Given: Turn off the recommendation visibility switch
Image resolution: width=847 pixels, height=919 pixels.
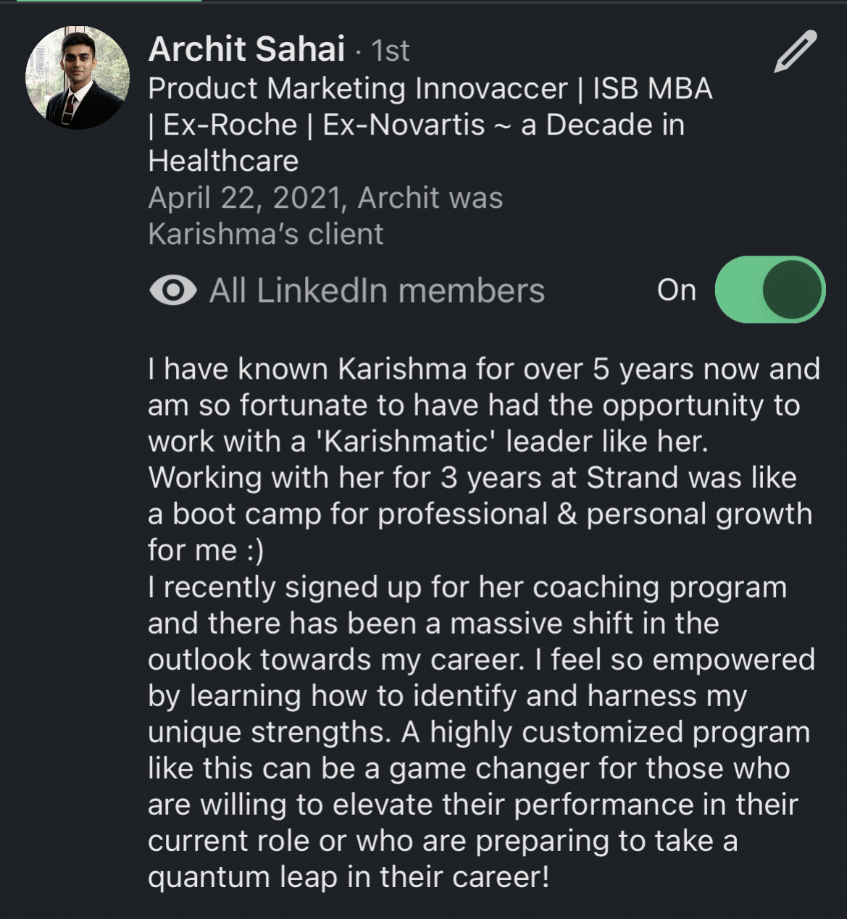Looking at the screenshot, I should click(769, 290).
